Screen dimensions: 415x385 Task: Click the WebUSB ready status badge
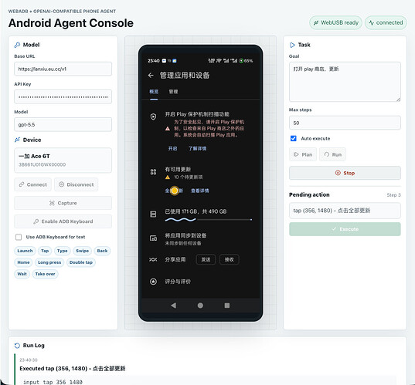click(x=335, y=22)
